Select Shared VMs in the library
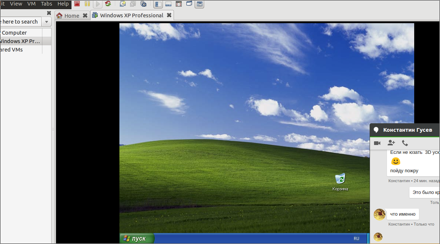The height and width of the screenshot is (244, 440). point(11,50)
